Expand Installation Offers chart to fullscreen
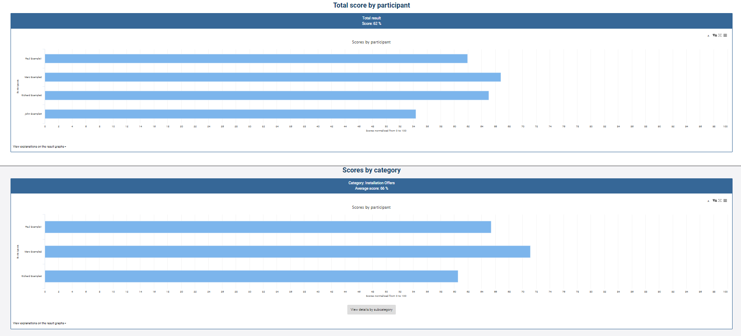This screenshot has width=741, height=336. [x=720, y=201]
